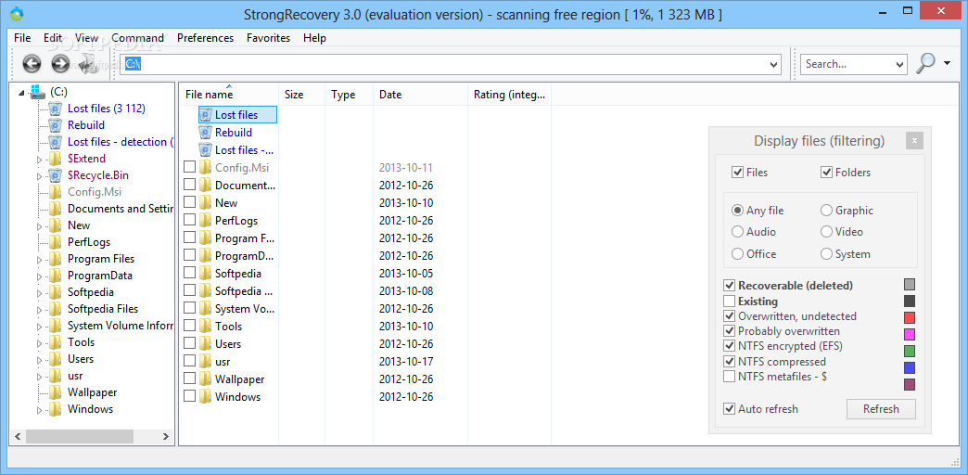
Task: Open the Search box dropdown arrow
Action: pyautogui.click(x=899, y=64)
